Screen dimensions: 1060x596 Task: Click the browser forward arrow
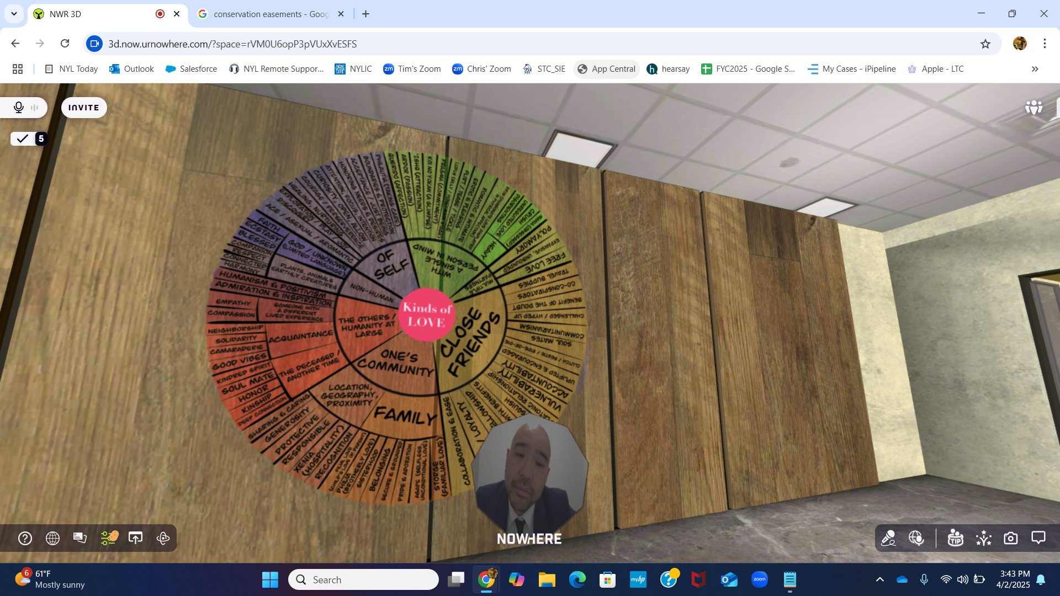[40, 44]
